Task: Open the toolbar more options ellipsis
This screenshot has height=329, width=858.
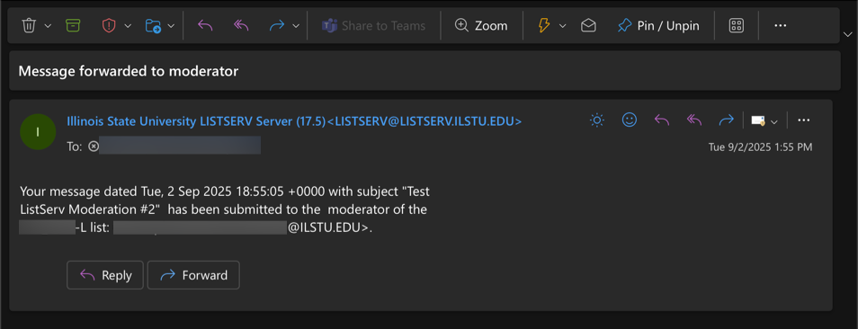Action: coord(781,25)
